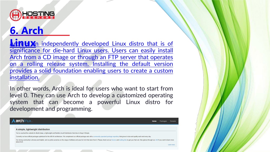Click the 'mailing lists' inline link
The image size is (270, 152).
pos(123,140)
